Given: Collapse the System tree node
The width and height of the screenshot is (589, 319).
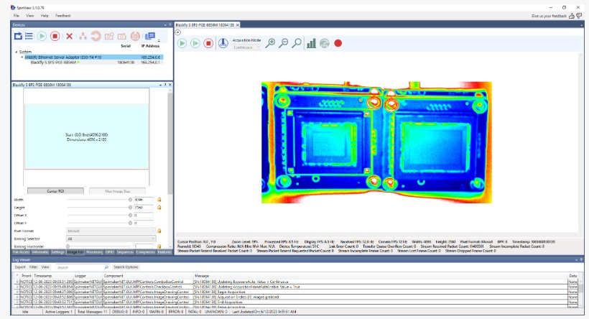Looking at the screenshot, I should click(x=16, y=52).
